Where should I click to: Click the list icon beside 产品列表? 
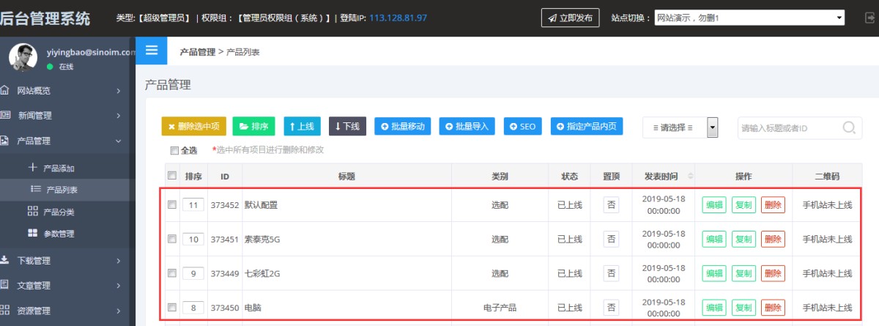(34, 189)
